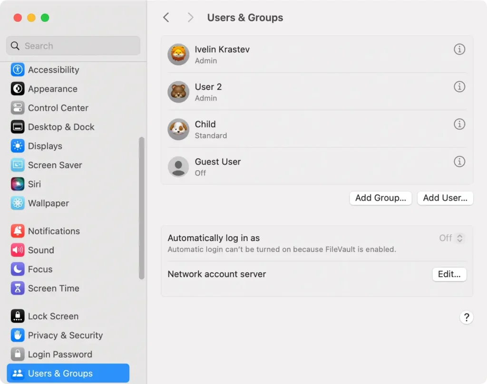Click the forward navigation chevron

pyautogui.click(x=190, y=17)
